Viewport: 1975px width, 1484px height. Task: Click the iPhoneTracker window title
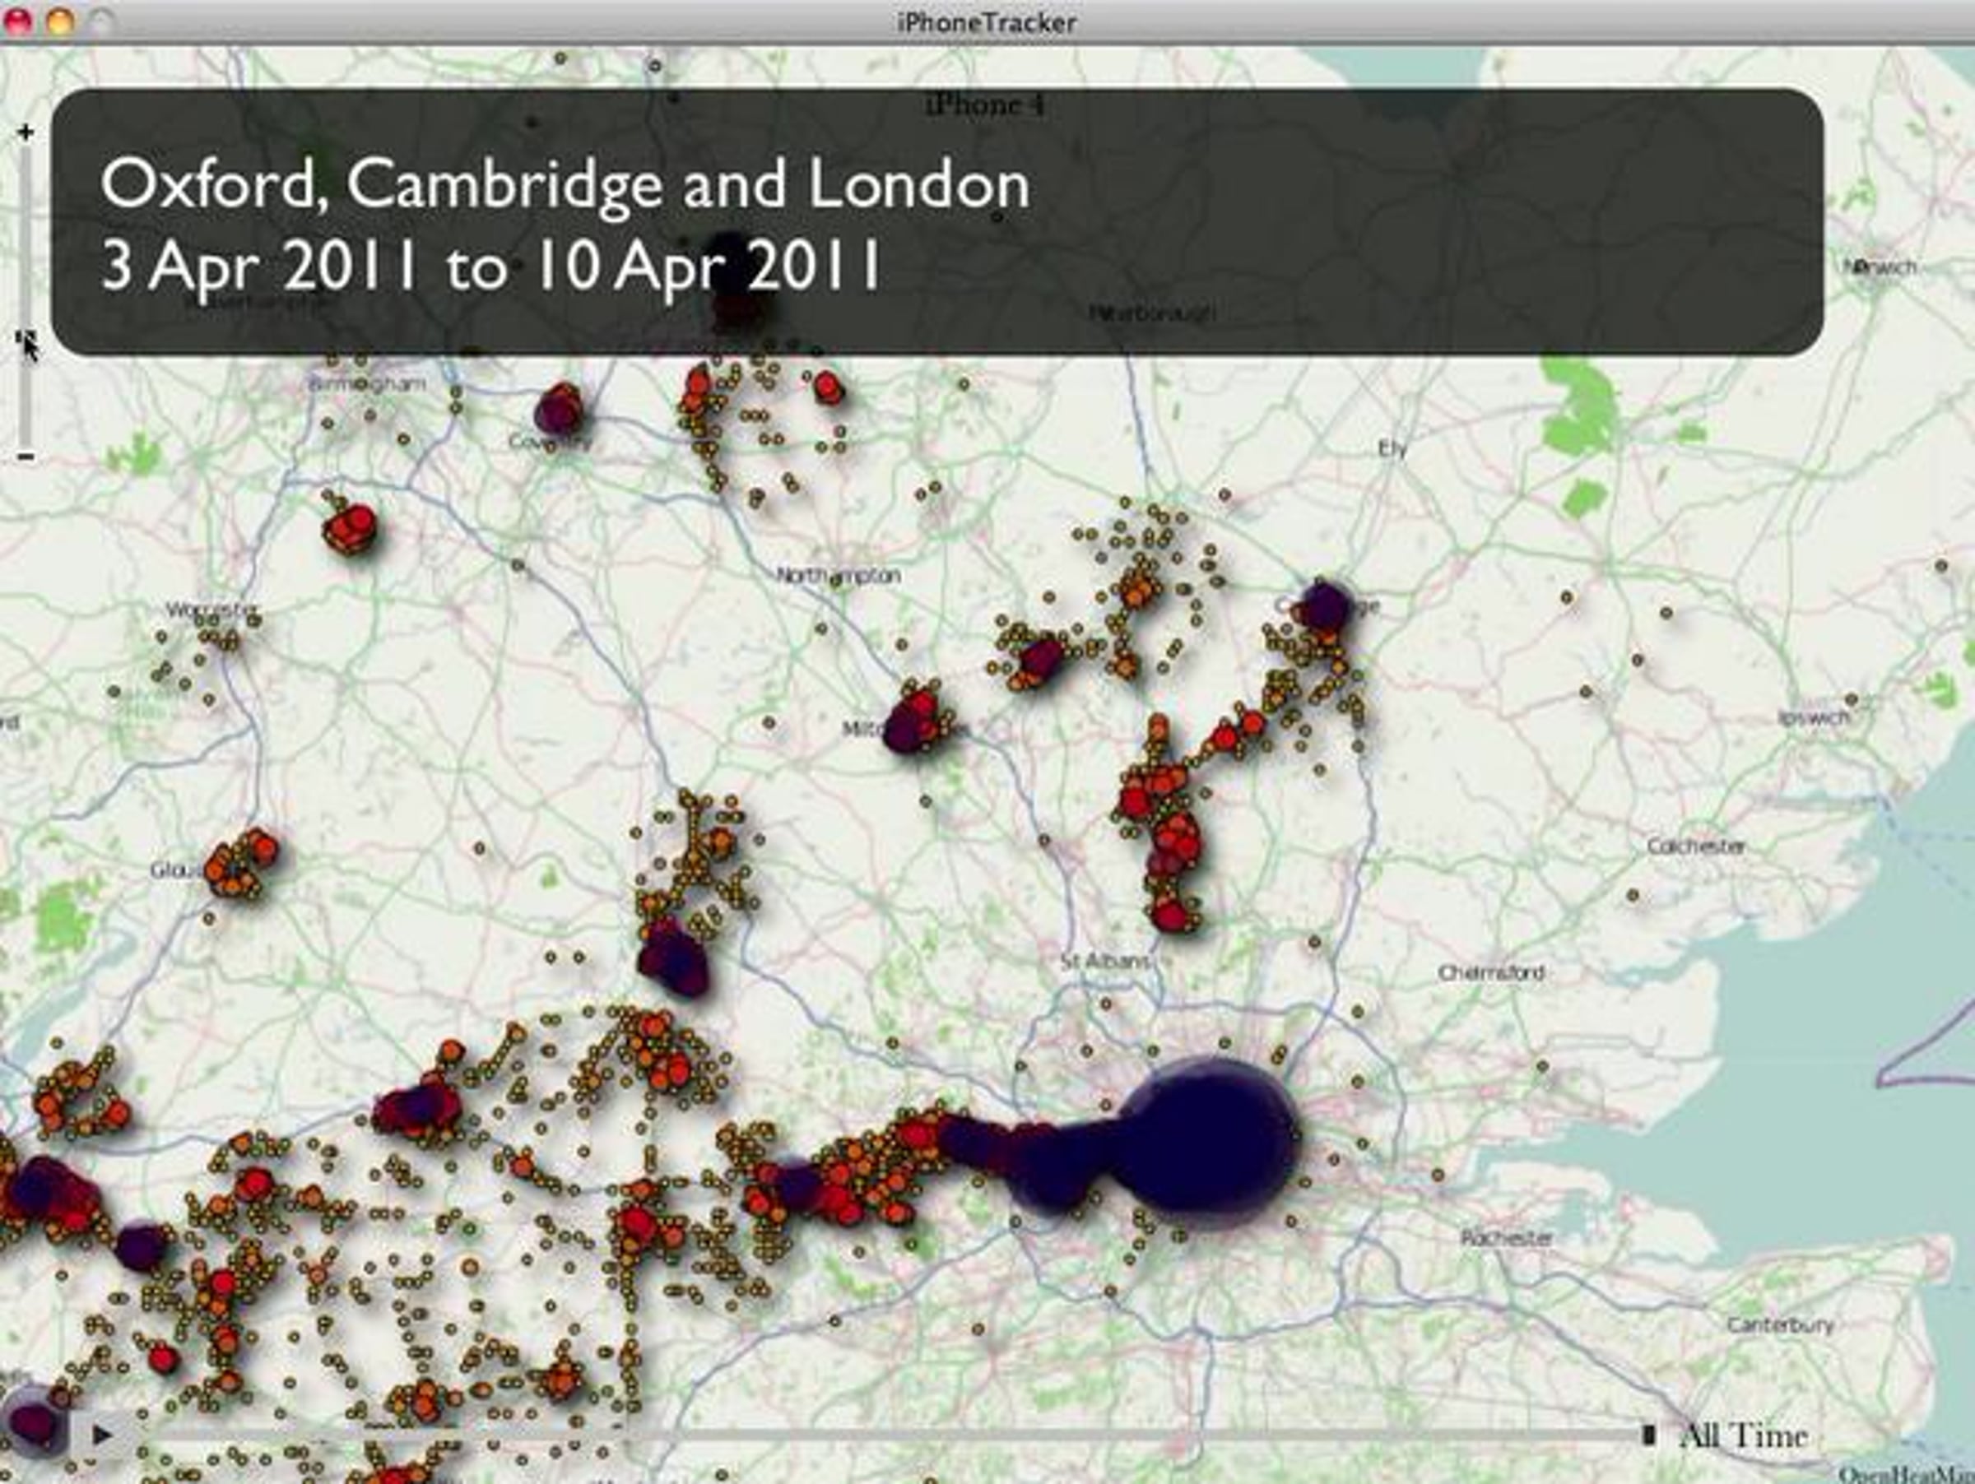tap(987, 21)
